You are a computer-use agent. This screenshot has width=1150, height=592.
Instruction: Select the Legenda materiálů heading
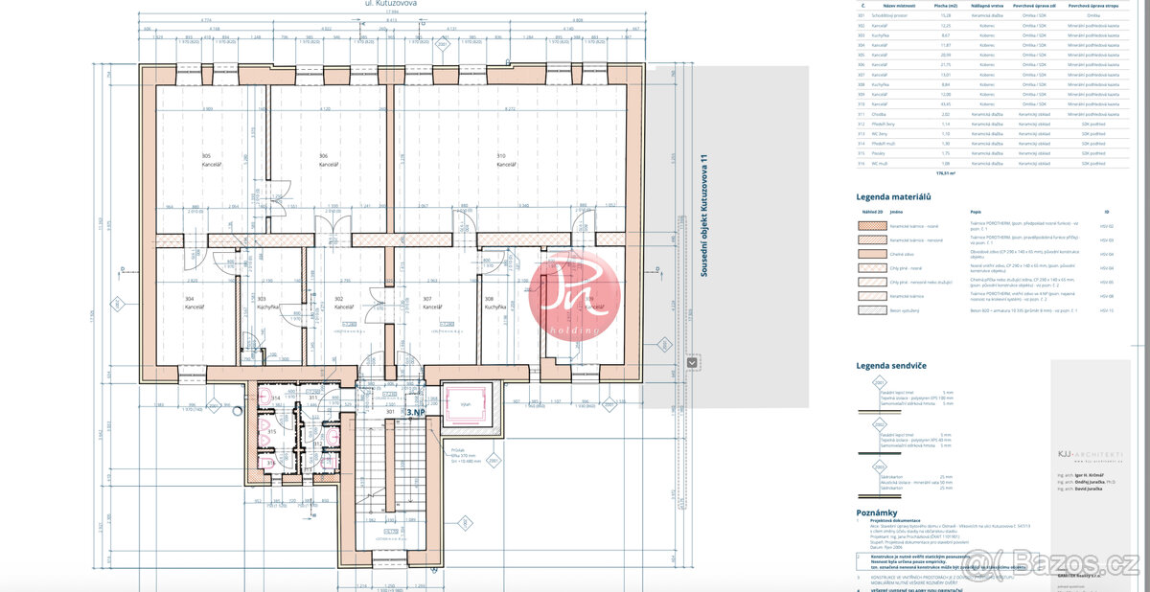point(893,197)
